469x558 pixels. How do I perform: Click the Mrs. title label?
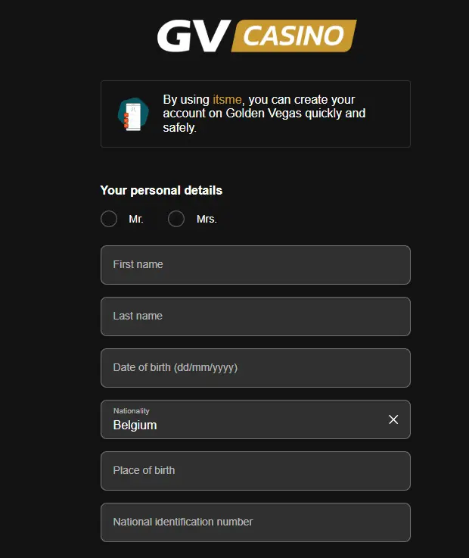click(x=207, y=219)
